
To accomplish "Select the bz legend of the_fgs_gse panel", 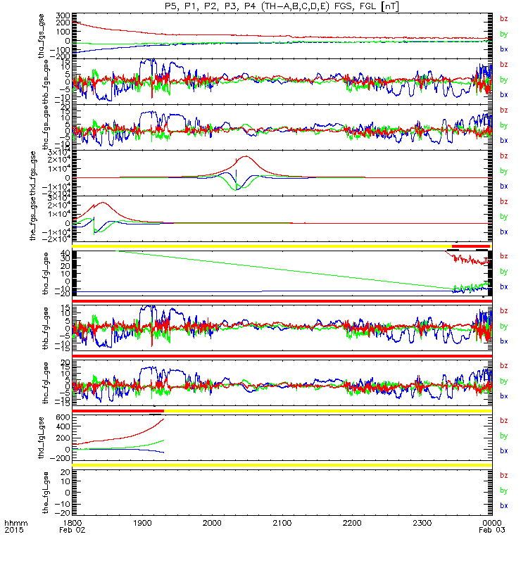I will pos(504,201).
